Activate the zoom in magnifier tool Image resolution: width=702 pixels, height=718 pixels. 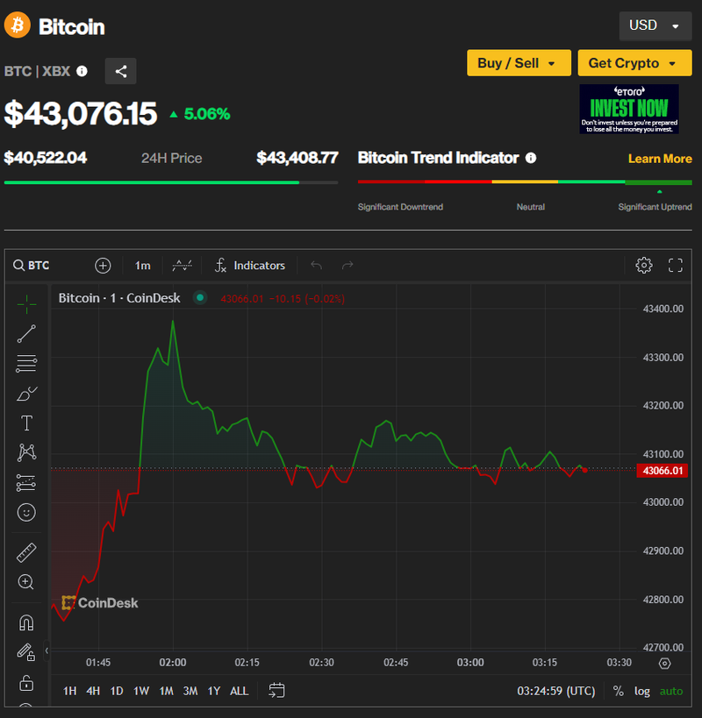point(26,581)
